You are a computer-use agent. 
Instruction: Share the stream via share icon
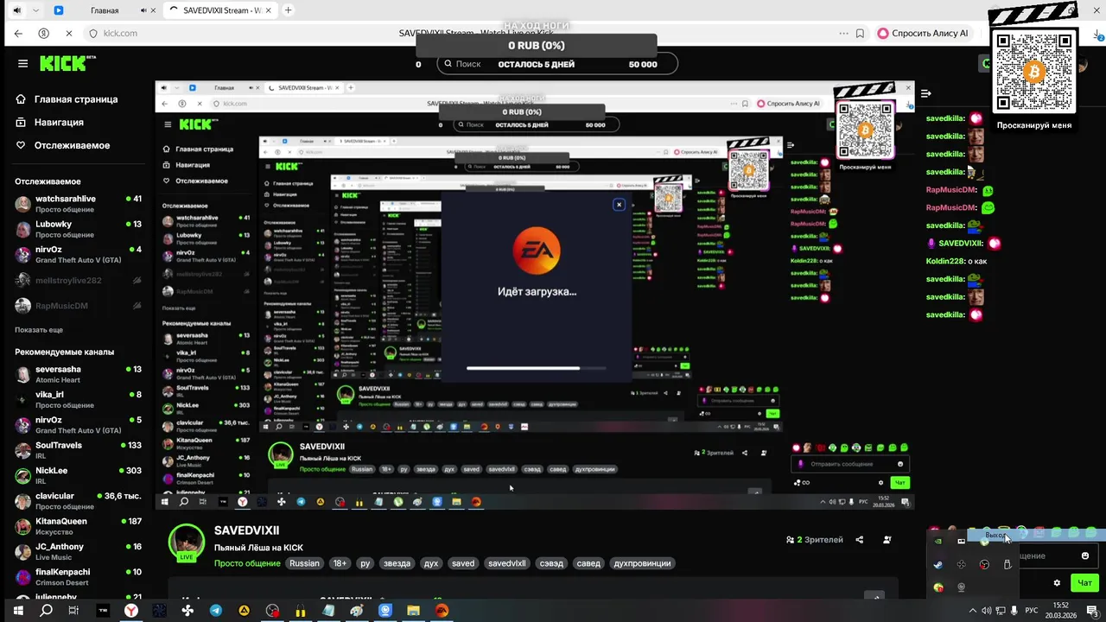859,540
